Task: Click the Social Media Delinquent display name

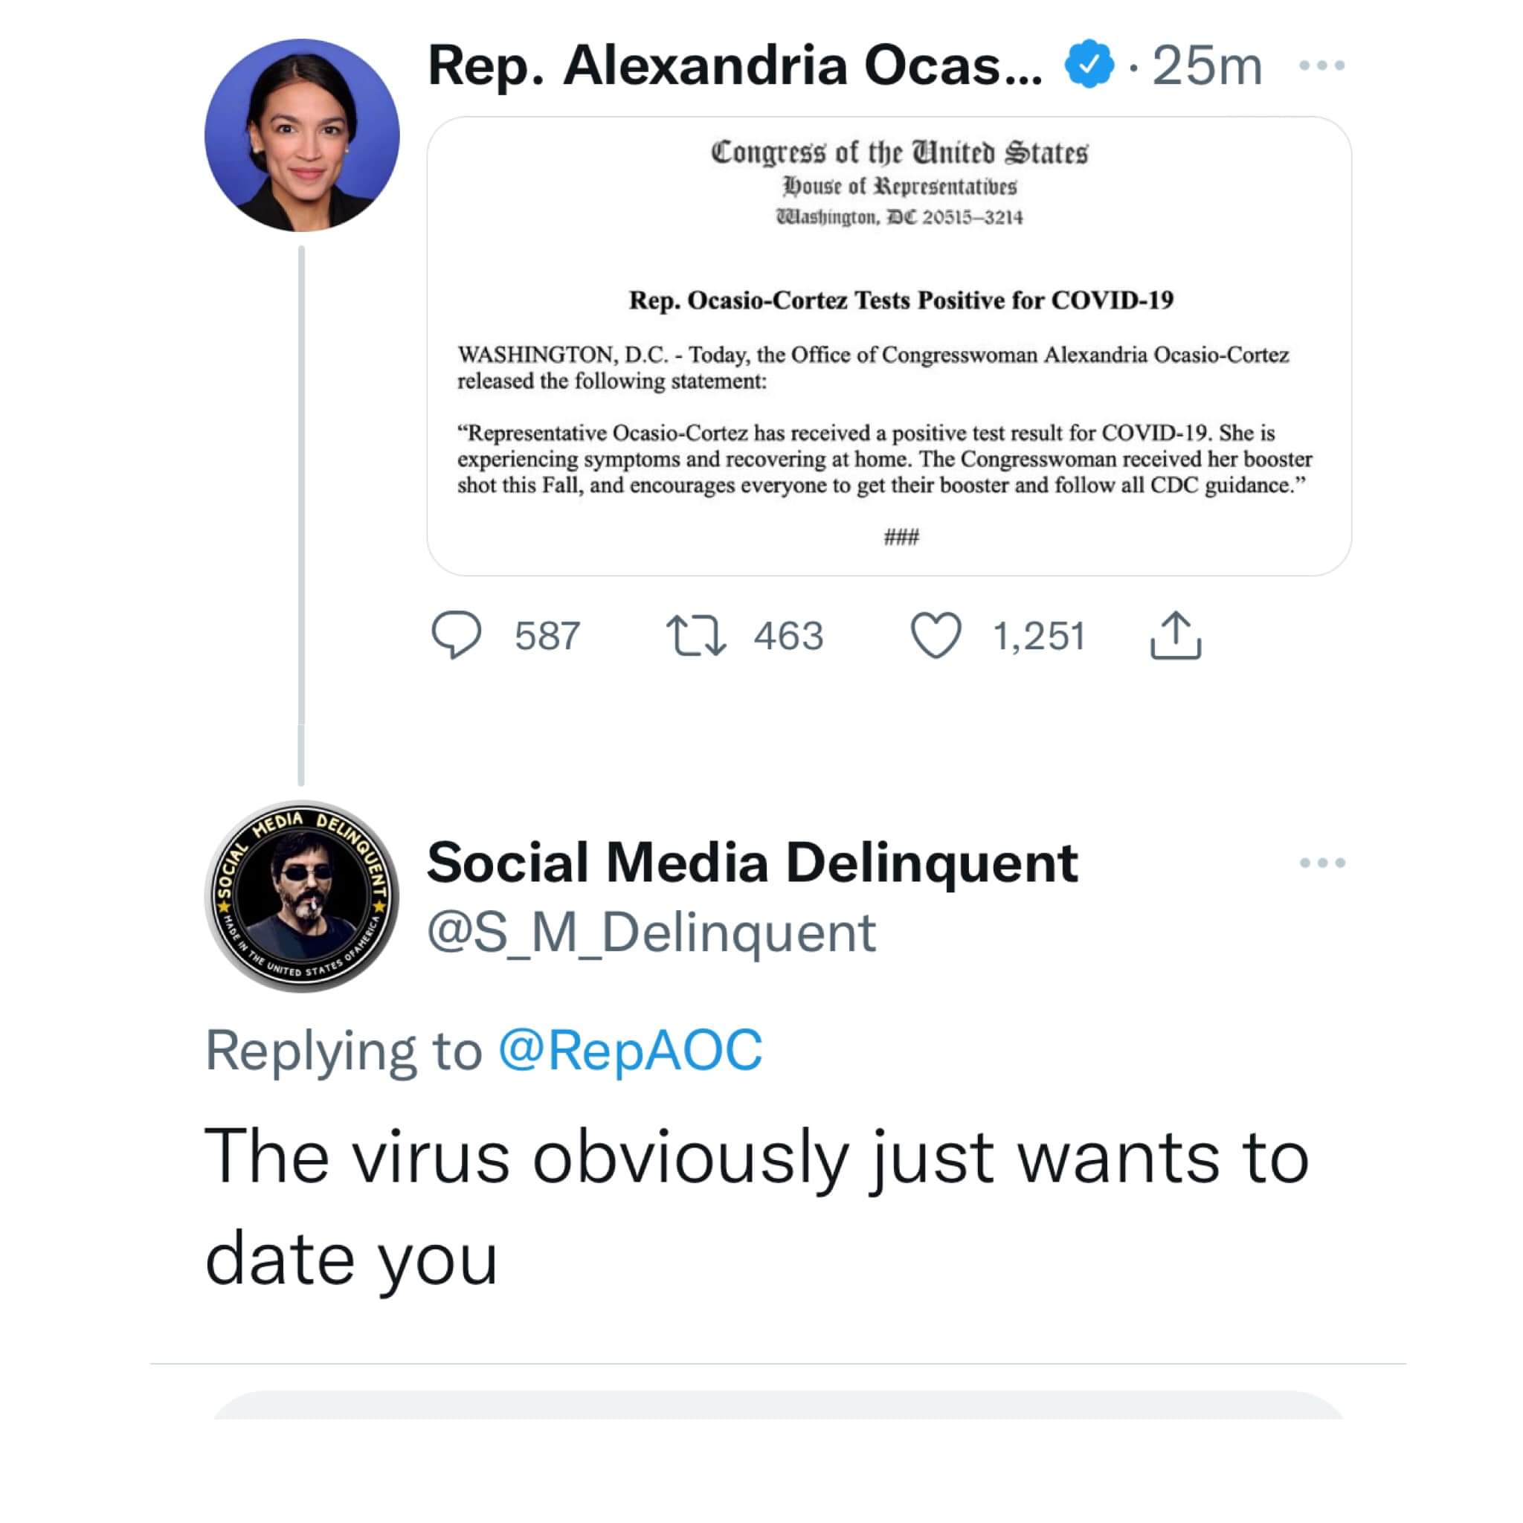Action: tap(752, 862)
